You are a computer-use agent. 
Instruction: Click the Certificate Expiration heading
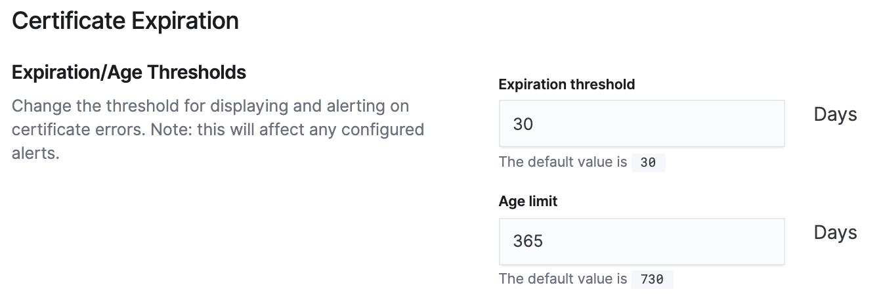pos(125,21)
